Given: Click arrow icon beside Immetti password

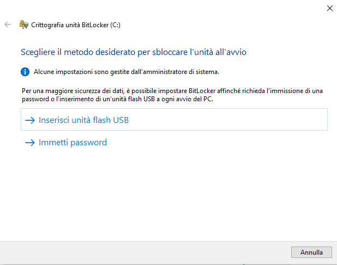Looking at the screenshot, I should [30, 143].
